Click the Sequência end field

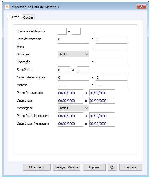click(83, 70)
